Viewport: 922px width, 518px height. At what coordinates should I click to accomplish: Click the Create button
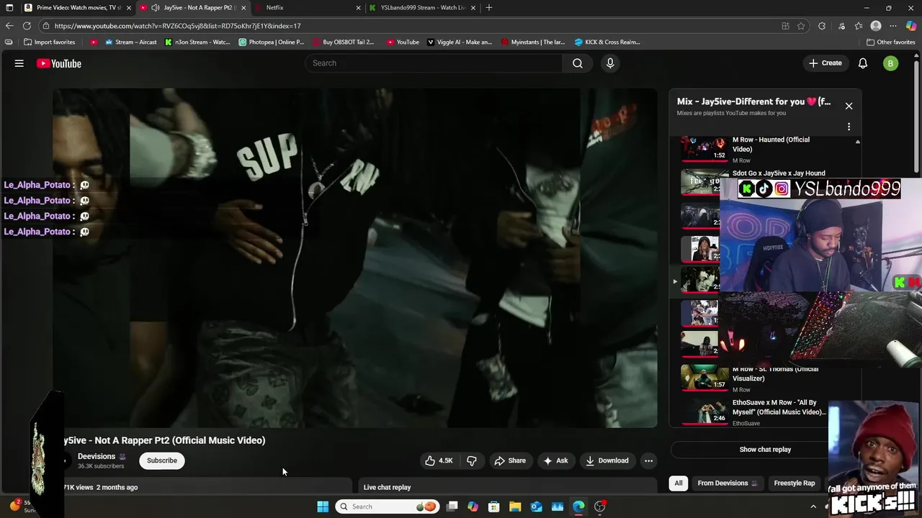point(825,63)
